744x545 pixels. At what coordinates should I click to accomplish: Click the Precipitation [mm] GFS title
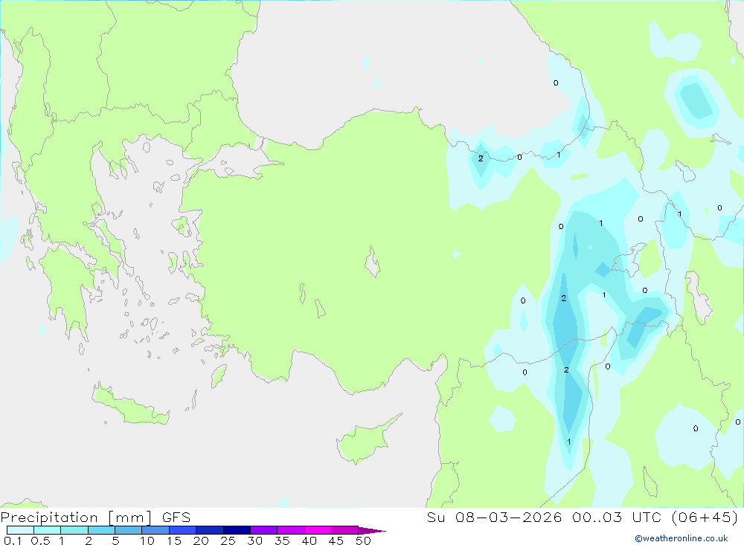pos(95,517)
